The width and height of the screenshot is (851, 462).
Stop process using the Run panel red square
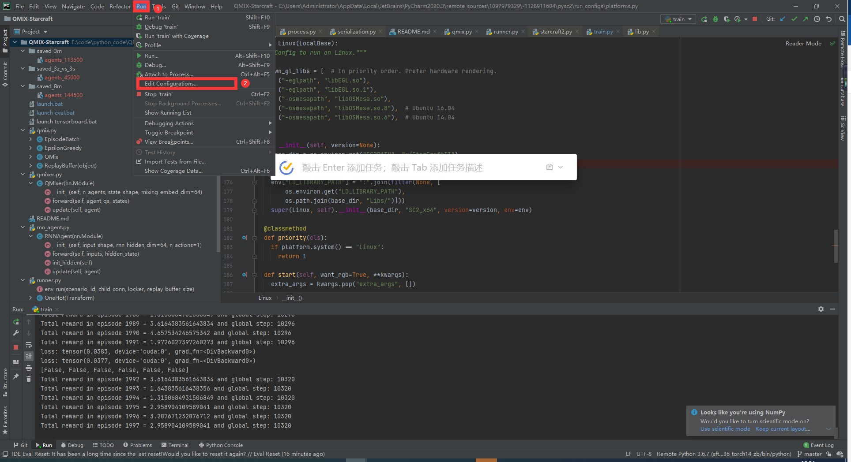click(16, 347)
